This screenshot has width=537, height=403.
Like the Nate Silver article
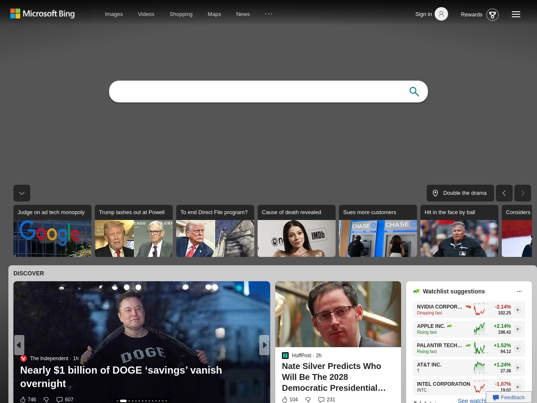(x=290, y=400)
